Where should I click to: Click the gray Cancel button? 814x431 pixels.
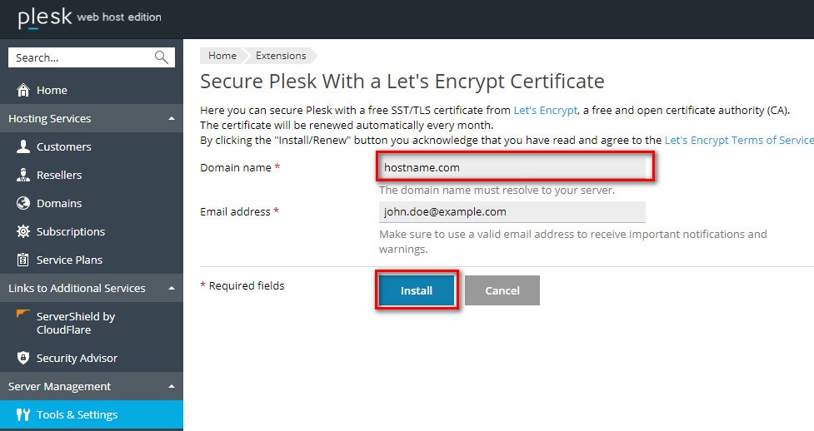tap(502, 290)
